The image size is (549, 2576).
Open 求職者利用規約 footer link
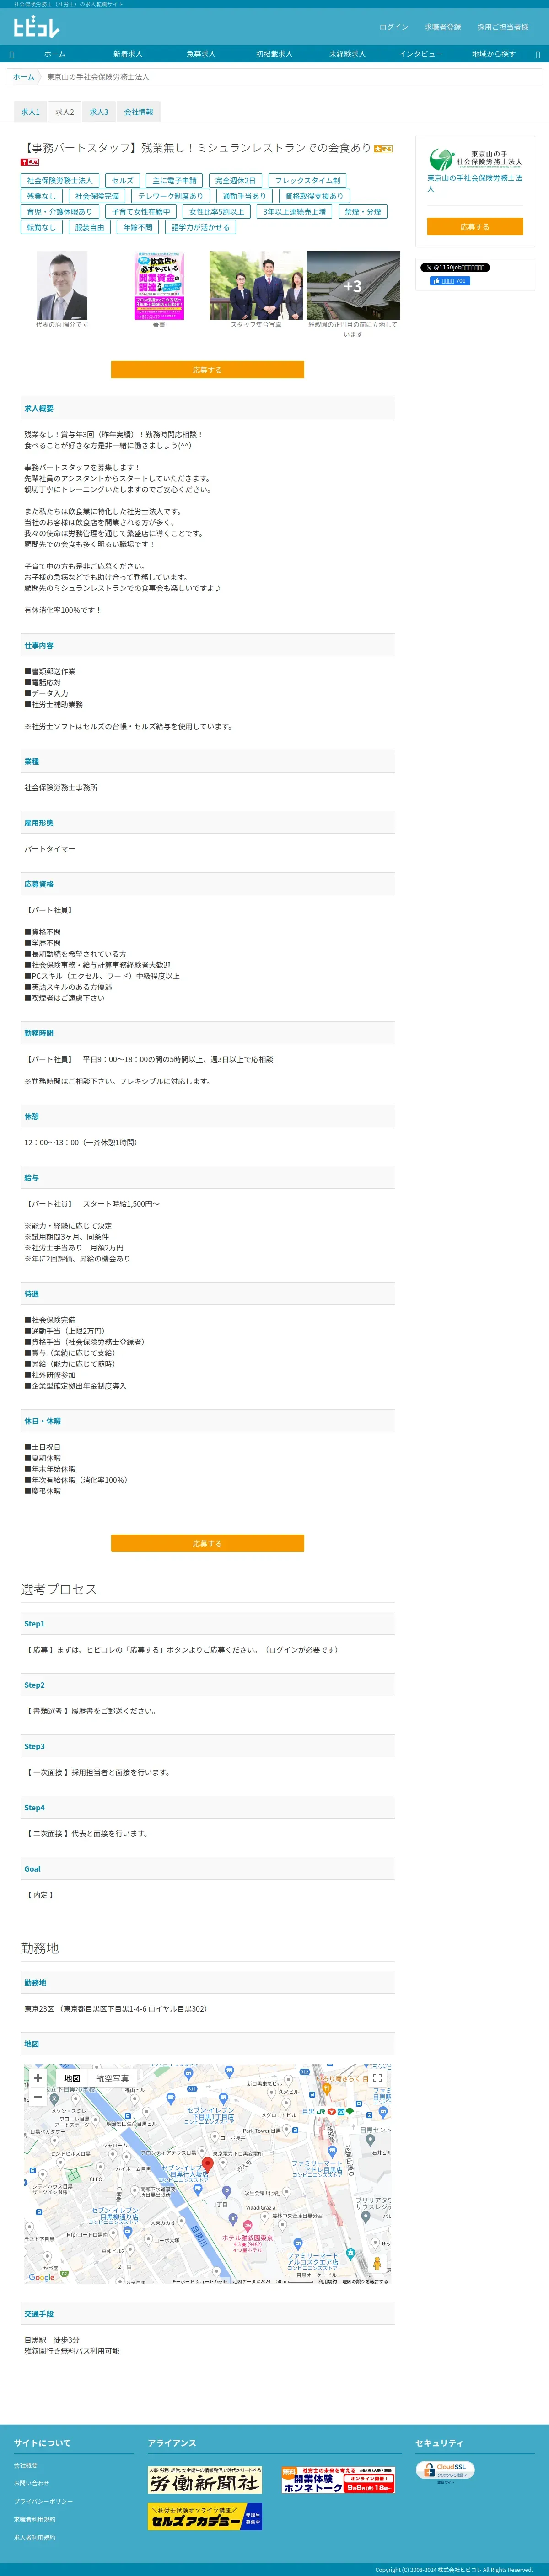(x=35, y=2519)
